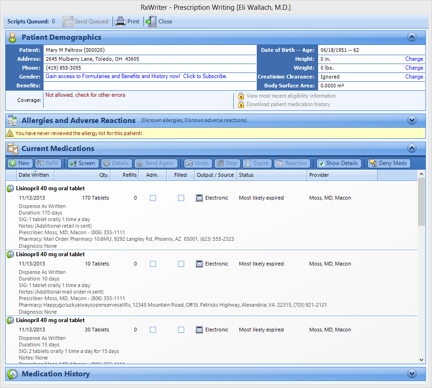Check Filled box for 10 Tablets prescription
Image resolution: width=432 pixels, height=388 pixels.
point(181,264)
